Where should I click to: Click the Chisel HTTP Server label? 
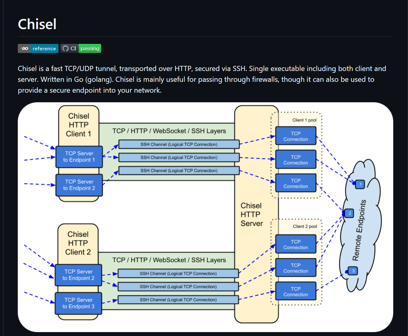coord(252,214)
